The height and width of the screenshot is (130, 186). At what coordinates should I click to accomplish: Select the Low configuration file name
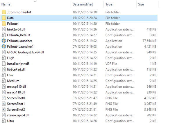(10, 75)
